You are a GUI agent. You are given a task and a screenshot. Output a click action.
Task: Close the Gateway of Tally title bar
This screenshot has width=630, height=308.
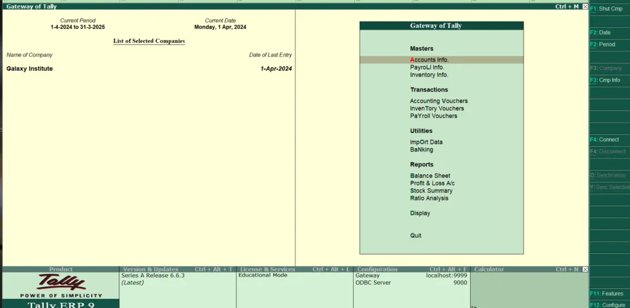[585, 7]
